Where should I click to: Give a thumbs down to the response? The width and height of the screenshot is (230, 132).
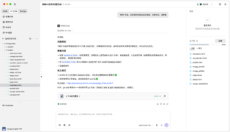coord(161,104)
